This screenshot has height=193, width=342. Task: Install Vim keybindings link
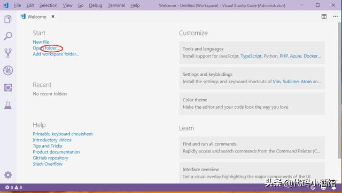pos(276,82)
